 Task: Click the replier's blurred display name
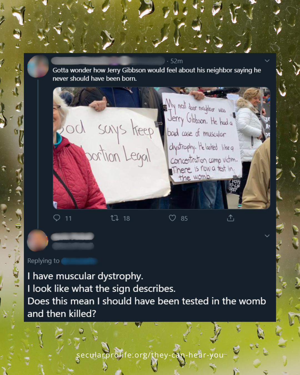point(72,236)
